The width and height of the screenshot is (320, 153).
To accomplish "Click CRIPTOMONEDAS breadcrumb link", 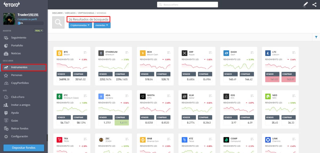I will (86, 13).
